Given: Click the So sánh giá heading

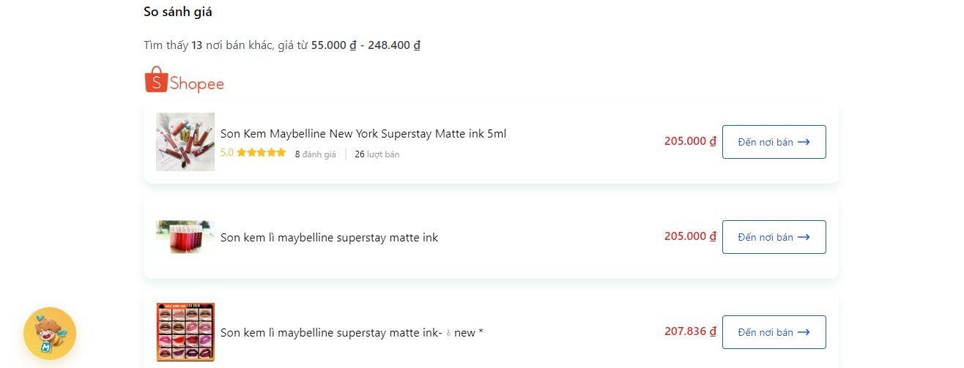Looking at the screenshot, I should (178, 12).
